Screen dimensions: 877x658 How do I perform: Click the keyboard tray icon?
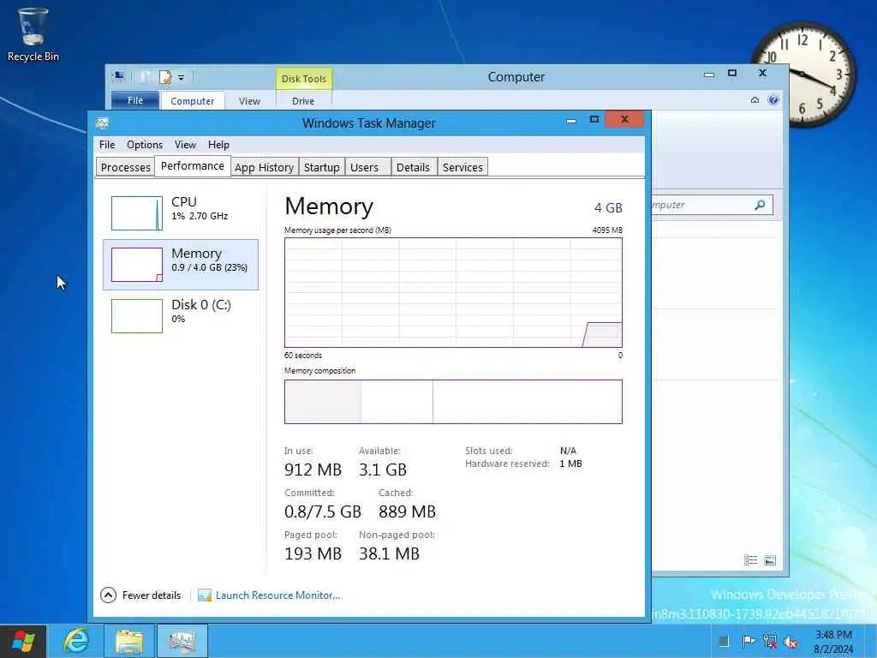click(724, 641)
